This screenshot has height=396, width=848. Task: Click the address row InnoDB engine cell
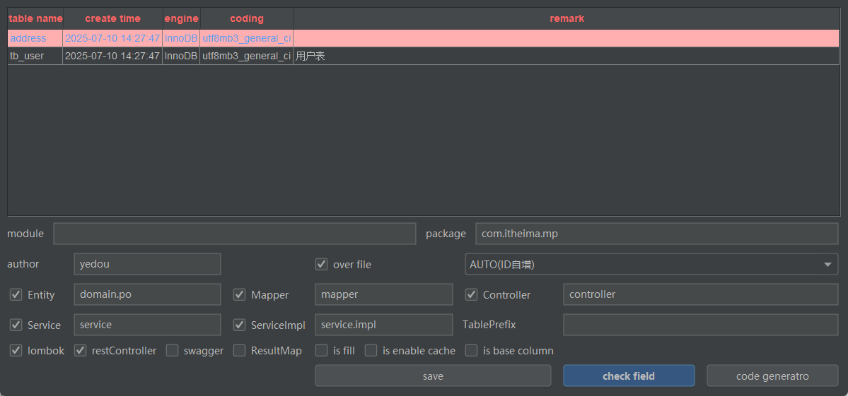tap(181, 38)
